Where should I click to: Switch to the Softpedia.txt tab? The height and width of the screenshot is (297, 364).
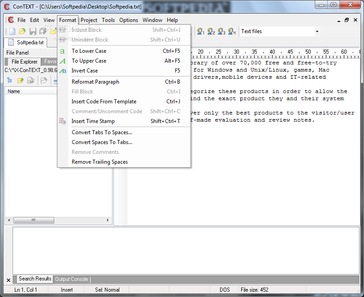point(26,42)
